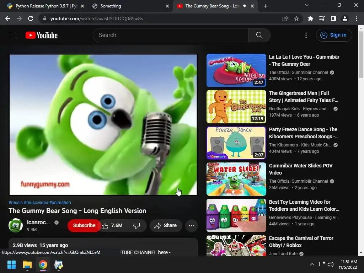Open Gummibär Water Slides POV thumbnail
This screenshot has width=364, height=273.
point(236,179)
